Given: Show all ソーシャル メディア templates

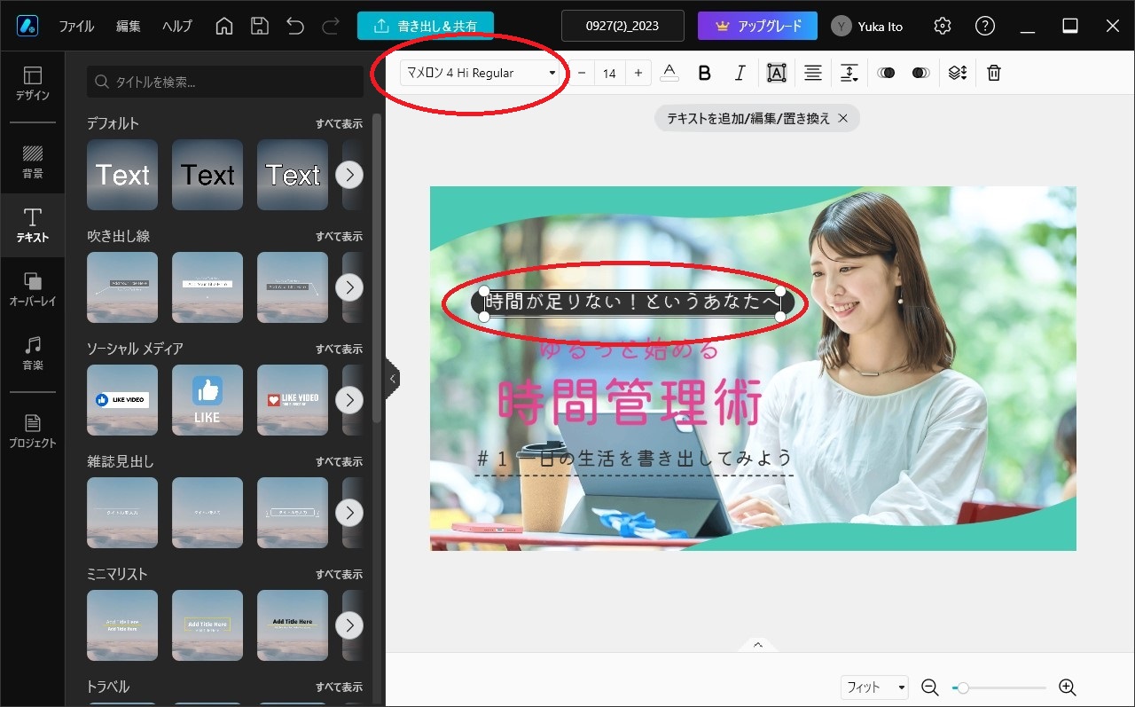Looking at the screenshot, I should [x=339, y=349].
